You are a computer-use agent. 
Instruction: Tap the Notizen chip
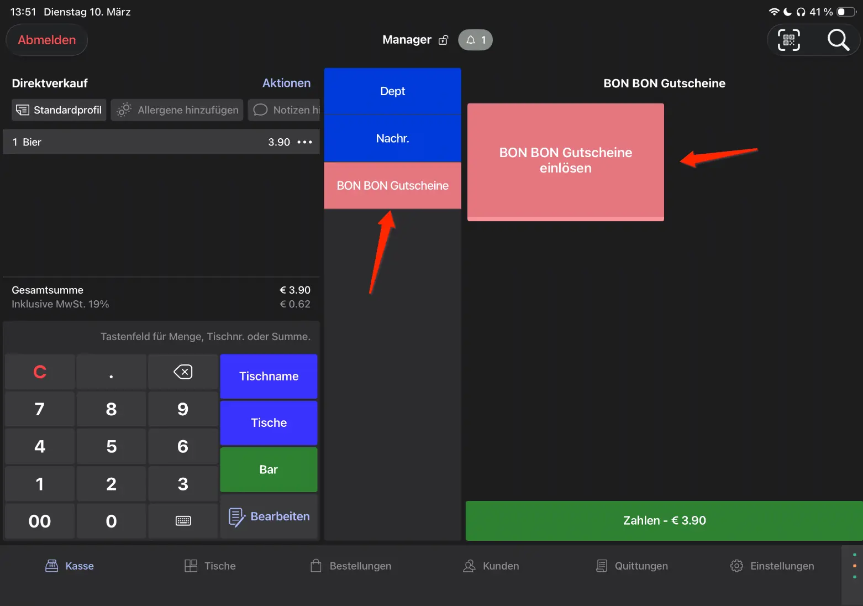284,110
